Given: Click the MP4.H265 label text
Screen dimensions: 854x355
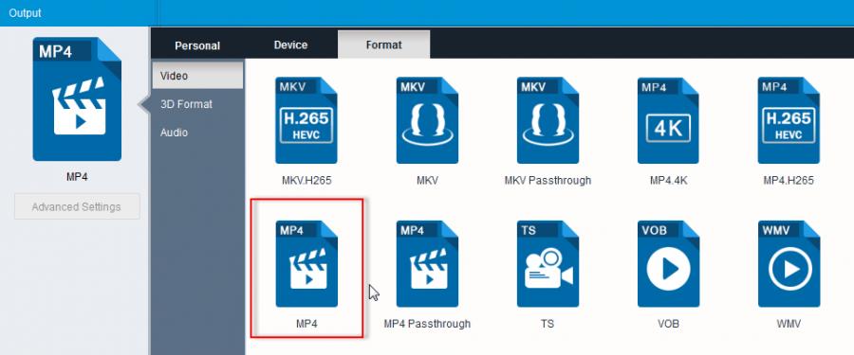Looking at the screenshot, I should tap(789, 181).
